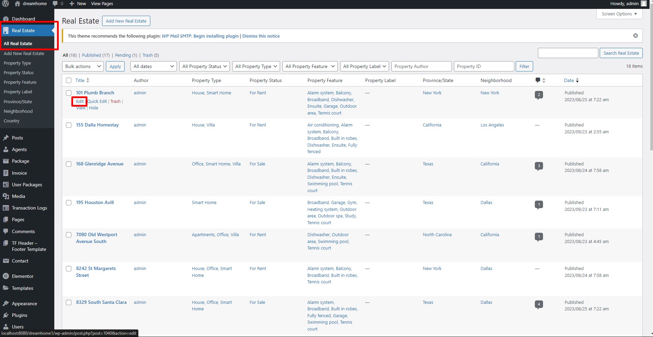Open the comments bubble in admin bar
This screenshot has width=653, height=337.
(x=55, y=4)
